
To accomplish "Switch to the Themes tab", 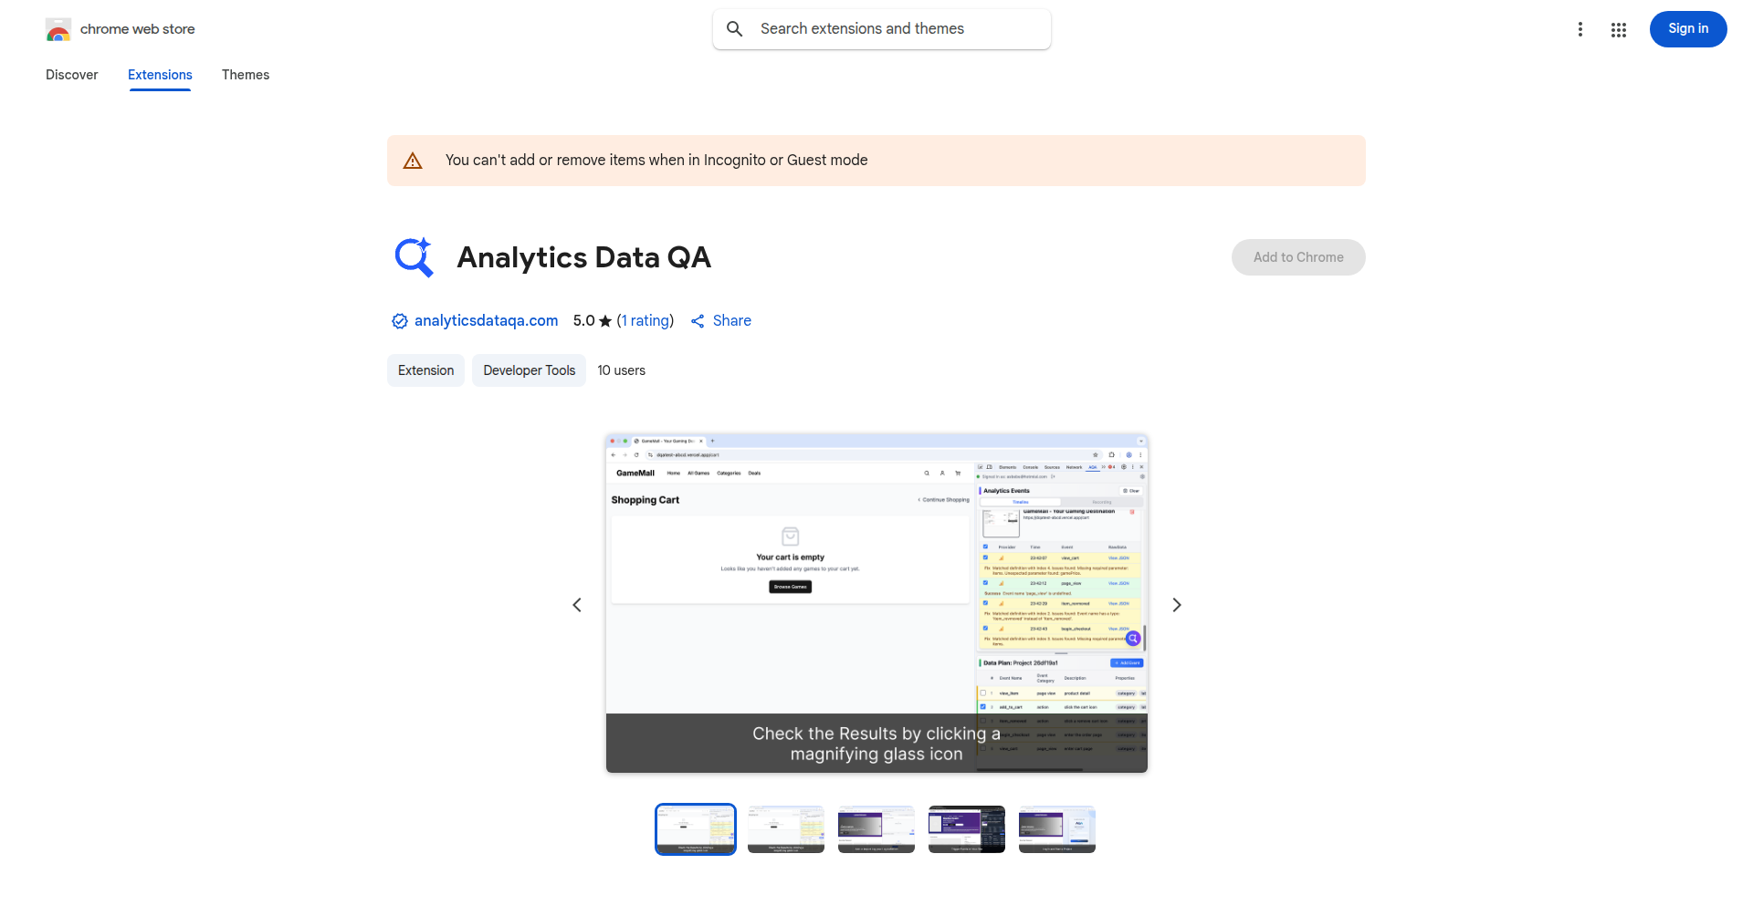I will 246,75.
